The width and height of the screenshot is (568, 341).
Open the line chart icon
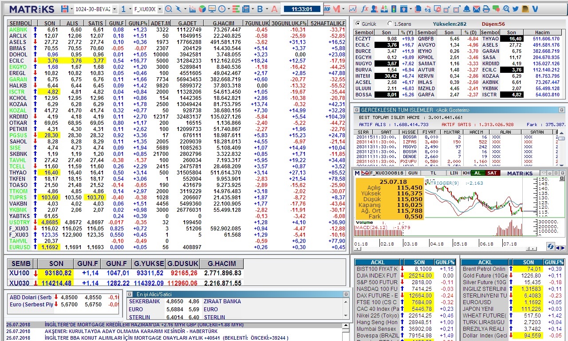point(353,9)
